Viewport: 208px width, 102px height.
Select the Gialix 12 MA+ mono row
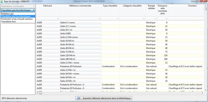click(x=120, y=63)
